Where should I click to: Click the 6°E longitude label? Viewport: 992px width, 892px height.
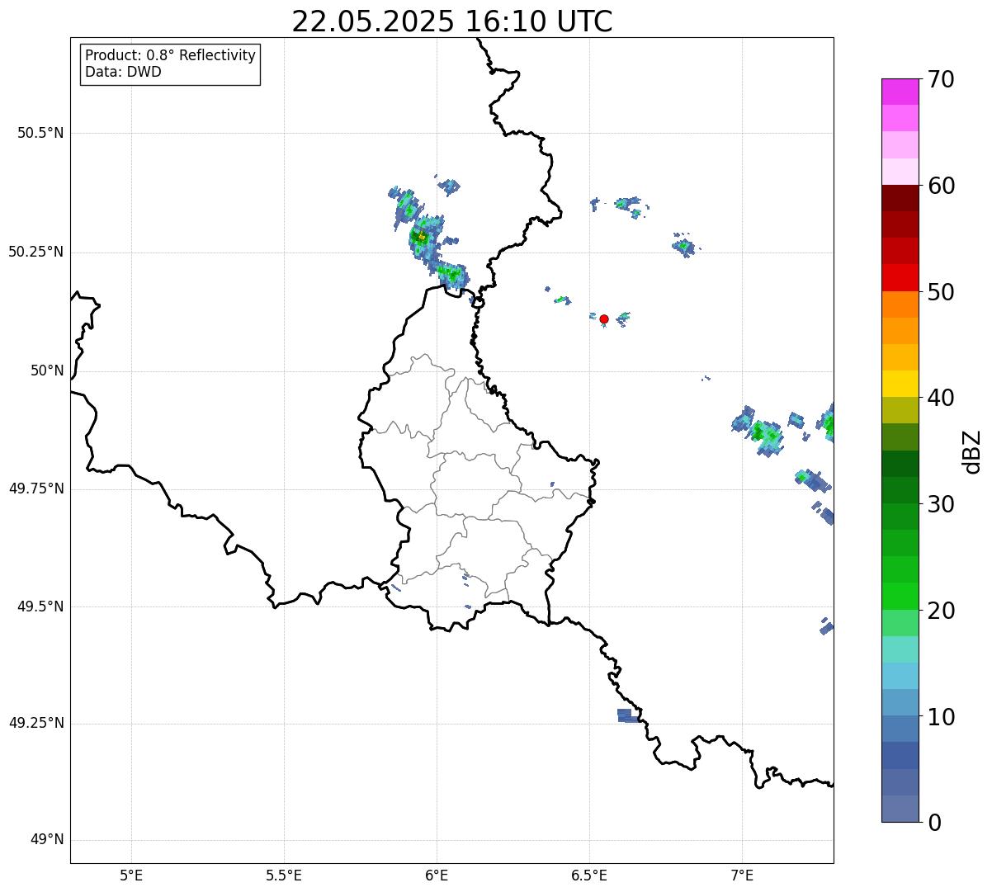(x=437, y=875)
